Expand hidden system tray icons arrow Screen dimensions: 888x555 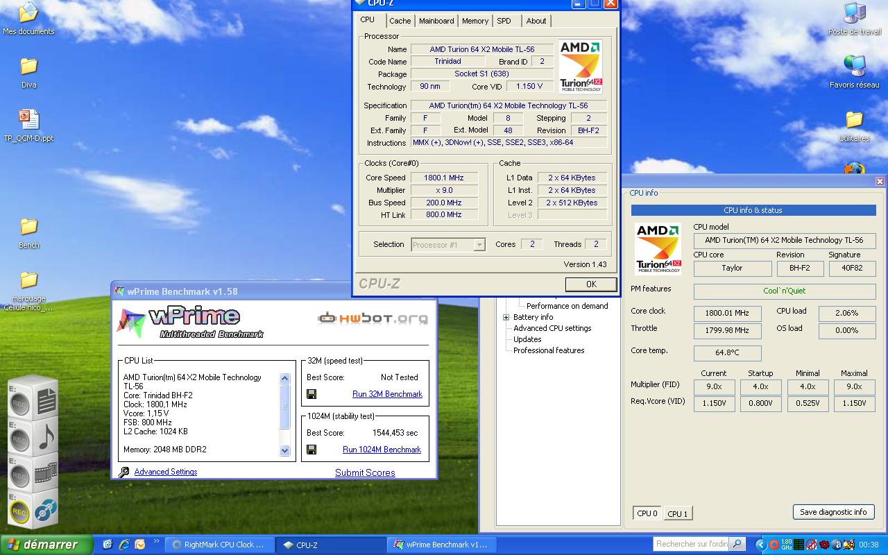[x=761, y=545]
